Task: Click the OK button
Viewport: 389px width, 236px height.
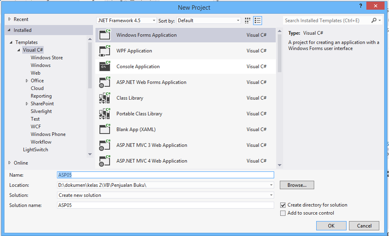Action: click(x=331, y=226)
